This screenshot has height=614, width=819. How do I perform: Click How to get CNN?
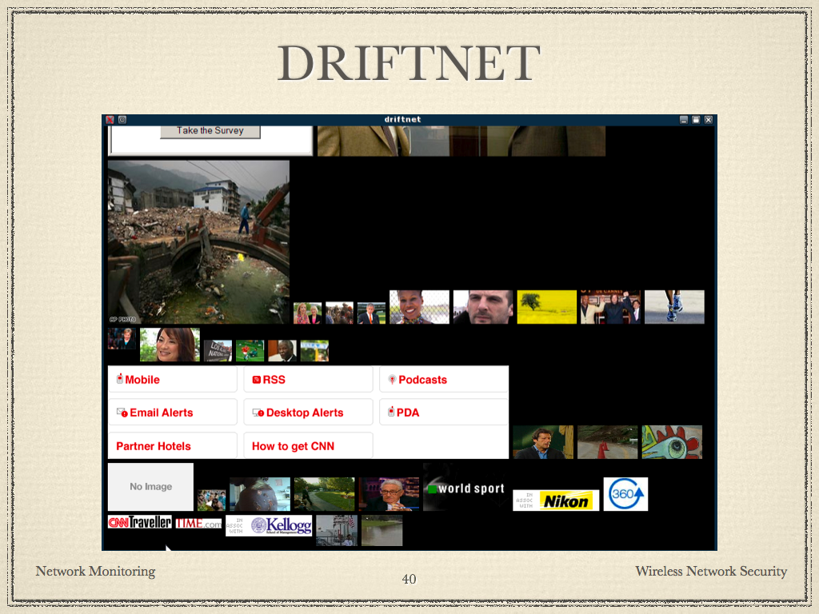tap(293, 446)
